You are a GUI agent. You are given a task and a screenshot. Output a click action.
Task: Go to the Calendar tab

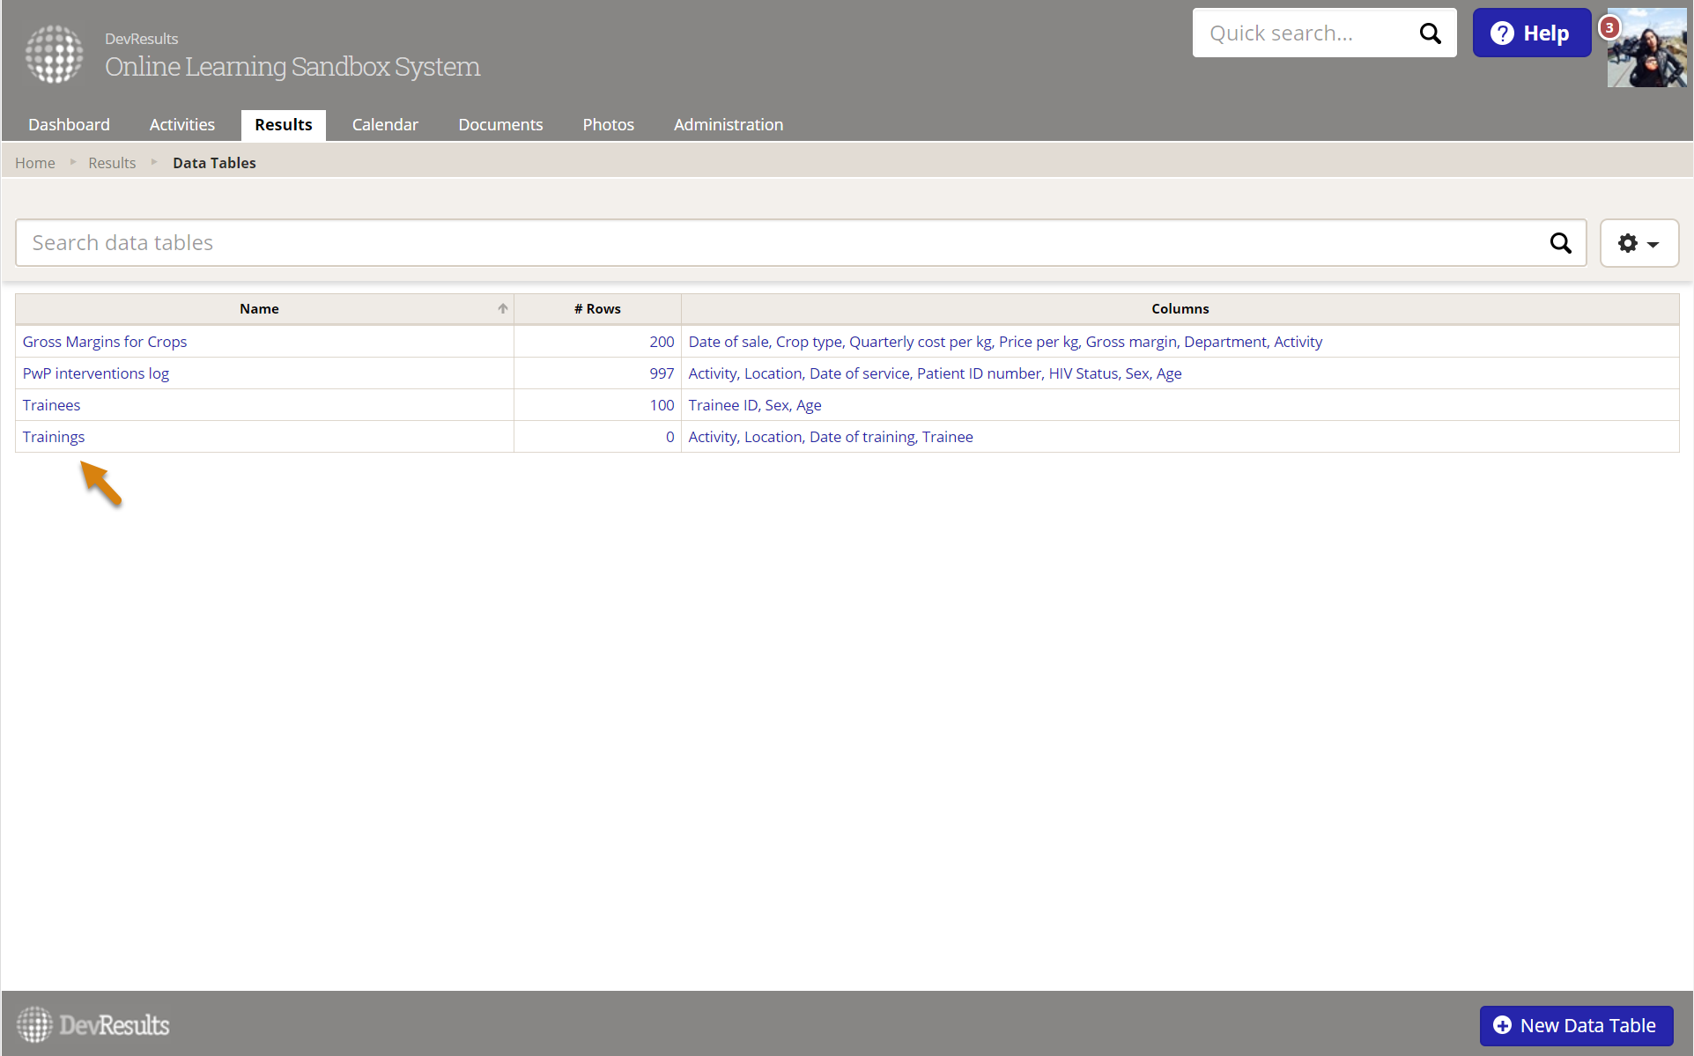pyautogui.click(x=385, y=125)
